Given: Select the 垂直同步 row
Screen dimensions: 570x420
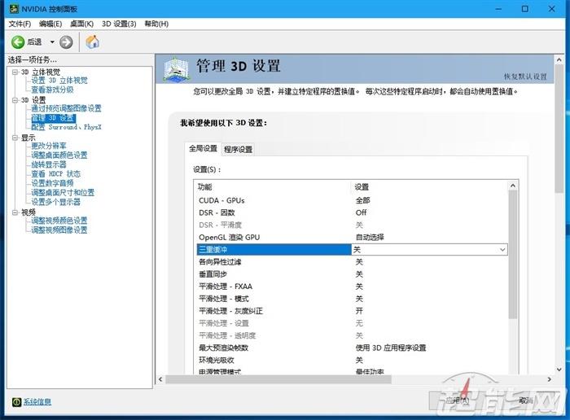Looking at the screenshot, I should click(x=352, y=274).
